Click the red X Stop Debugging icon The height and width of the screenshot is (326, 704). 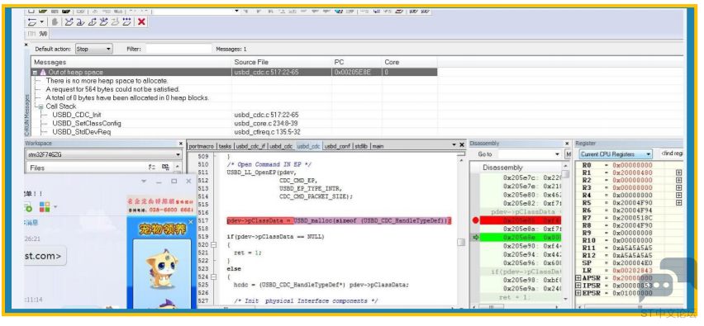(x=141, y=21)
